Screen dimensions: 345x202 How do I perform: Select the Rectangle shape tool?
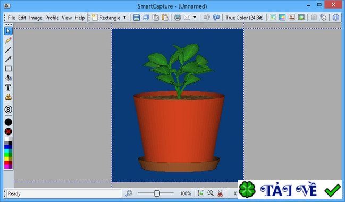point(8,69)
